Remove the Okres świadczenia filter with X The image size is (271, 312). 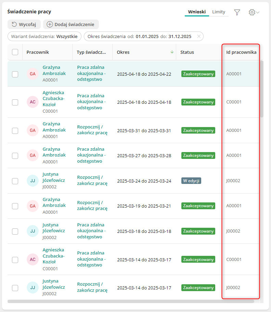point(198,36)
